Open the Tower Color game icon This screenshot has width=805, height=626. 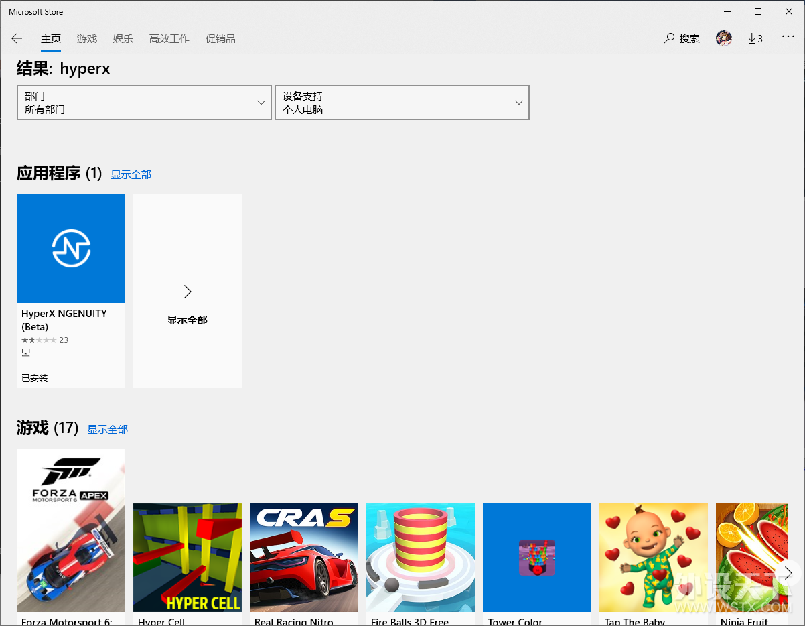coord(537,558)
